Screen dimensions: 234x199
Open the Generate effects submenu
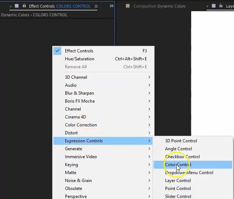(x=73, y=149)
